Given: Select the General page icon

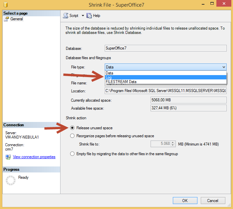Looking at the screenshot, I should click(x=6, y=19).
